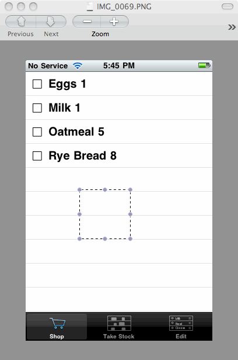This screenshot has height=360, width=238.
Task: Click the IMG_0069.PNG document proxy icon
Action: click(90, 6)
